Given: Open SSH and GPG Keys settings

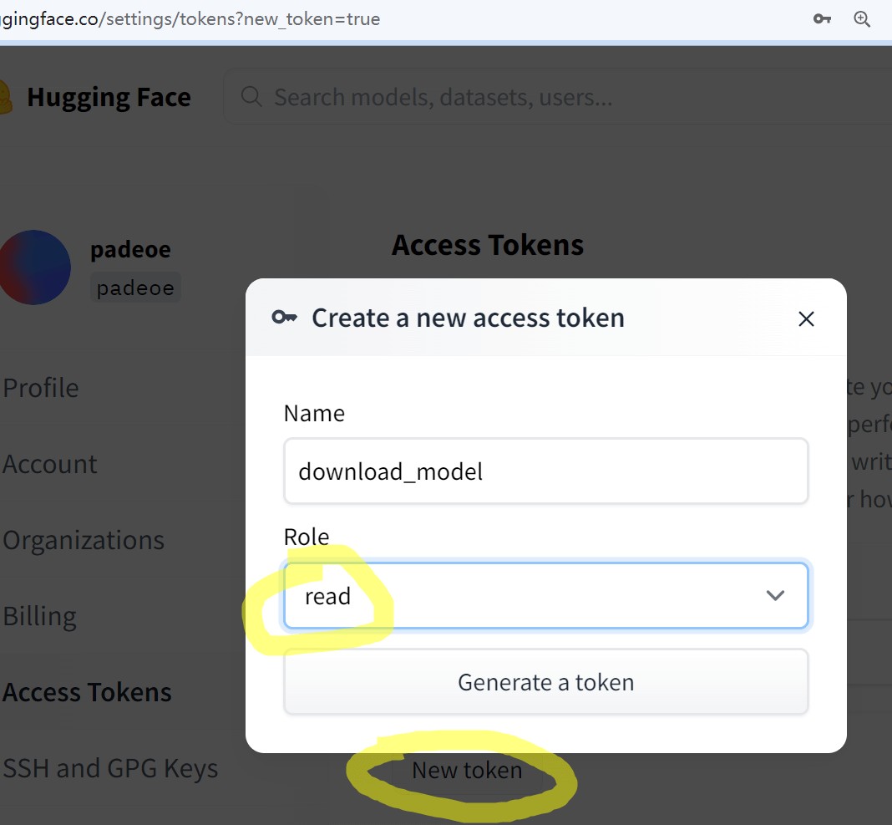Looking at the screenshot, I should (110, 768).
